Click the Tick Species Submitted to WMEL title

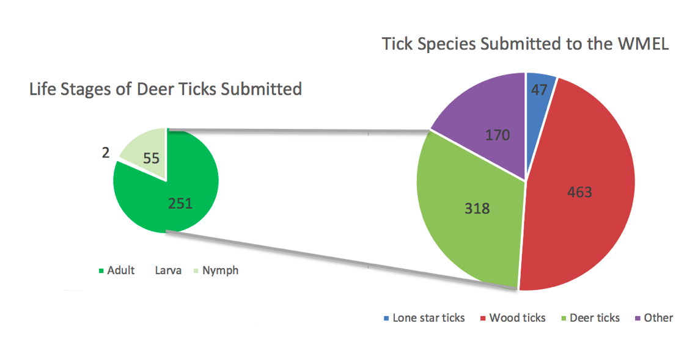click(525, 45)
